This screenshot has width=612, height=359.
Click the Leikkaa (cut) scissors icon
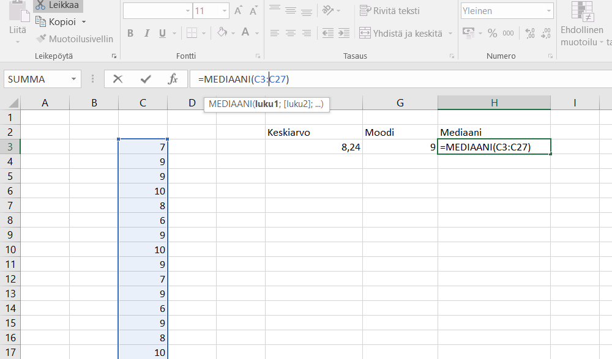(x=40, y=5)
